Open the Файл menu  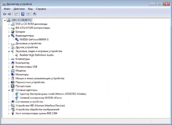coord(7,9)
